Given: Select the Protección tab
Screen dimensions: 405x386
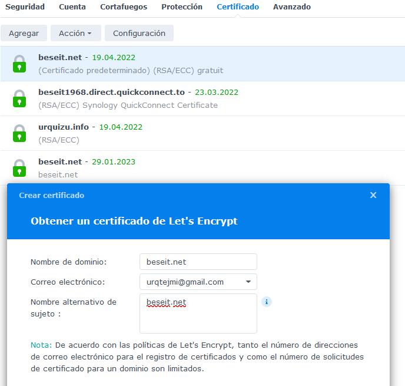Looking at the screenshot, I should point(182,7).
